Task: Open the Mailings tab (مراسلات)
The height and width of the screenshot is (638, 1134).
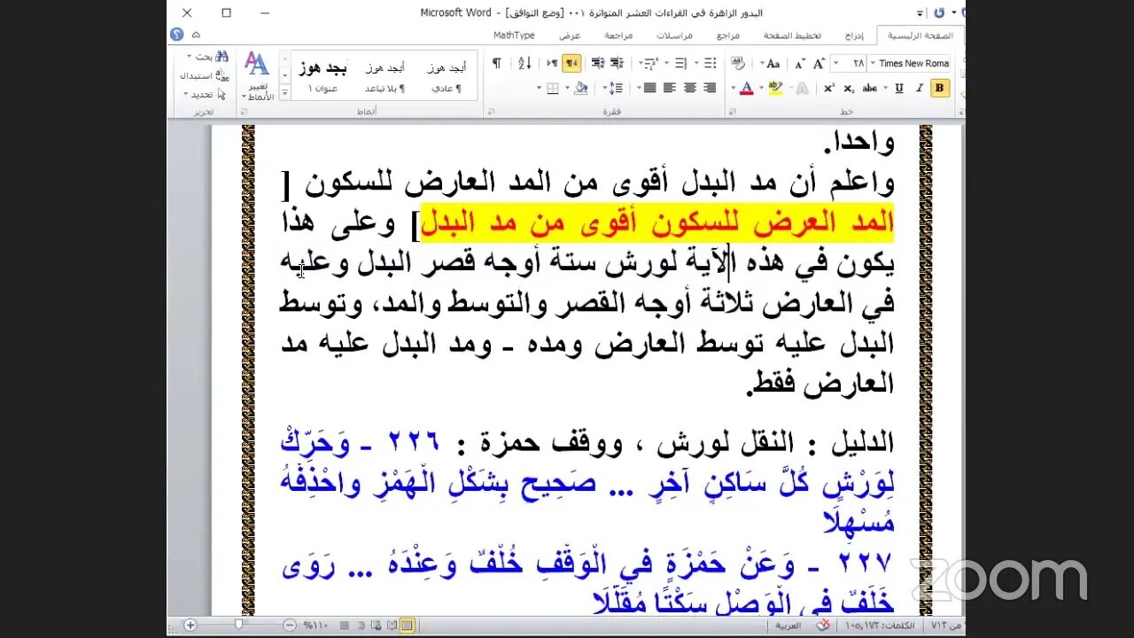Action: pyautogui.click(x=674, y=35)
